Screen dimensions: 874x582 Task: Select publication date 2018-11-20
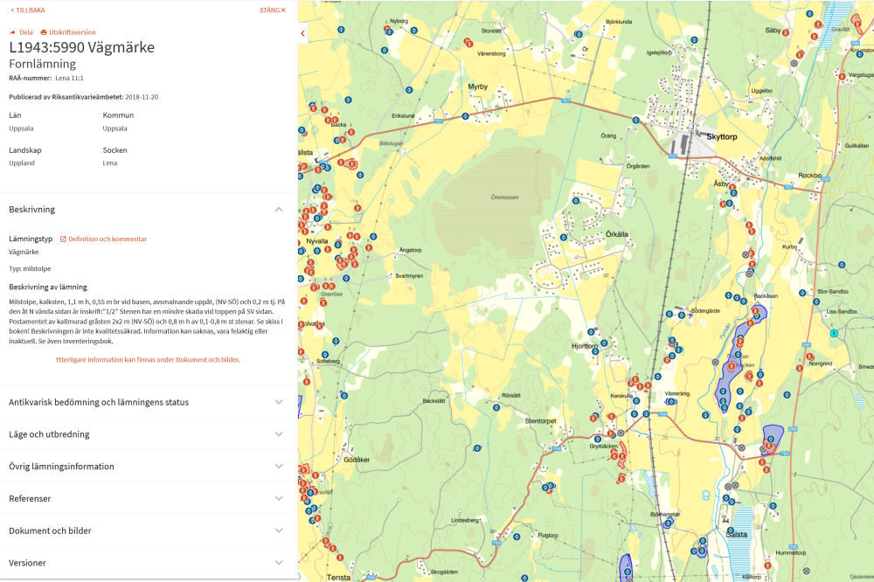[142, 97]
